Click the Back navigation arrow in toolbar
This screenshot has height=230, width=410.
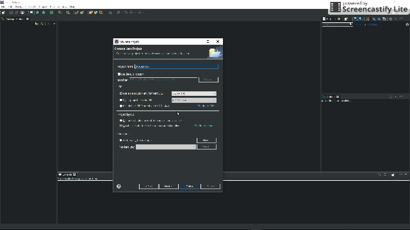click(x=131, y=13)
